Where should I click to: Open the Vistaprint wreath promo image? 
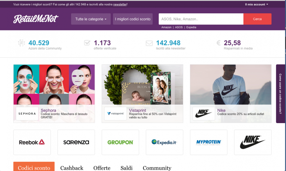[x=142, y=84]
